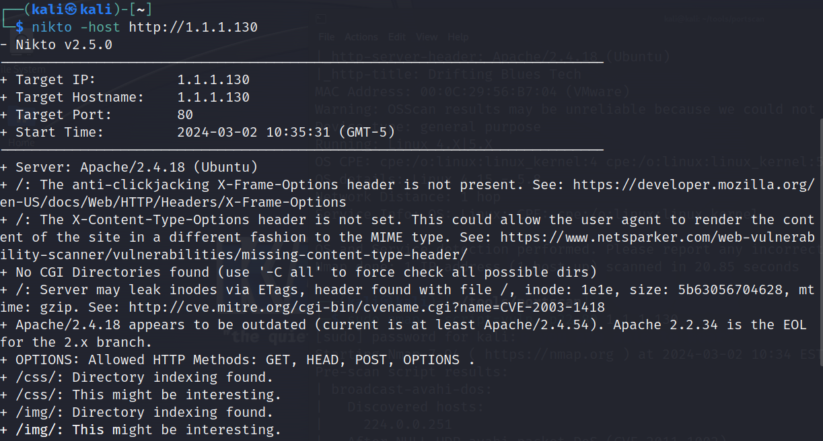This screenshot has width=823, height=441.
Task: Click the background terminal window icon
Action: (x=322, y=19)
